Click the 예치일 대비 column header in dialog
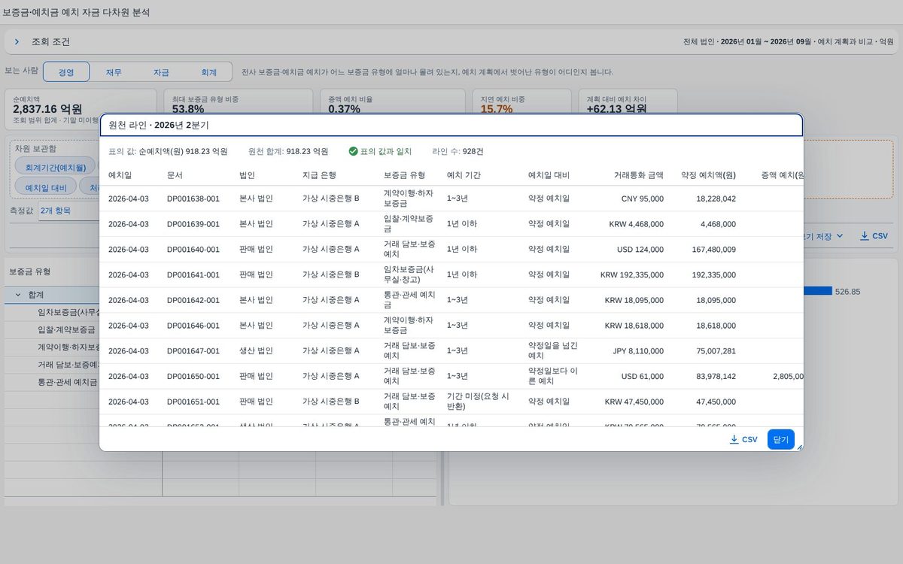The height and width of the screenshot is (564, 903). coord(549,175)
